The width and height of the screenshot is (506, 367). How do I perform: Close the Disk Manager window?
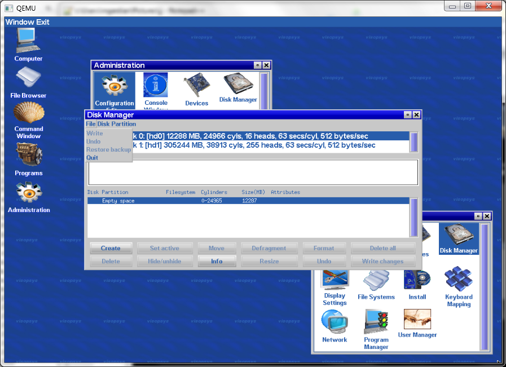[x=417, y=115]
